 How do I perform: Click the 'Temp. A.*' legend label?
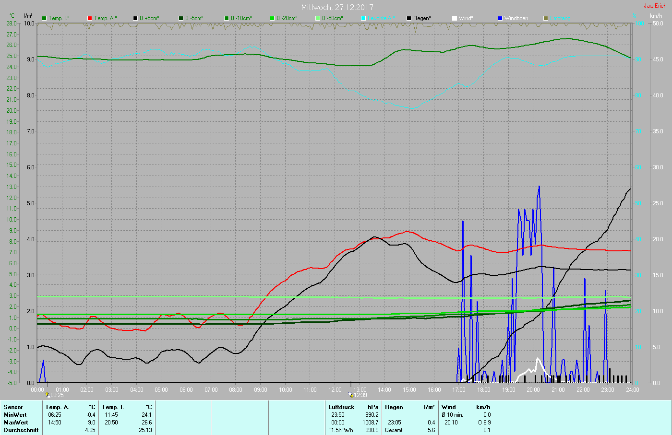click(106, 18)
